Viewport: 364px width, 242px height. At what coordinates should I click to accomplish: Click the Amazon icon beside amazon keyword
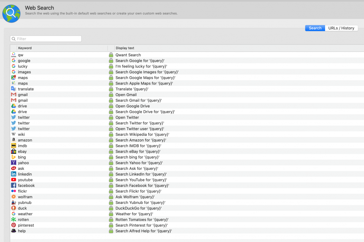13,140
